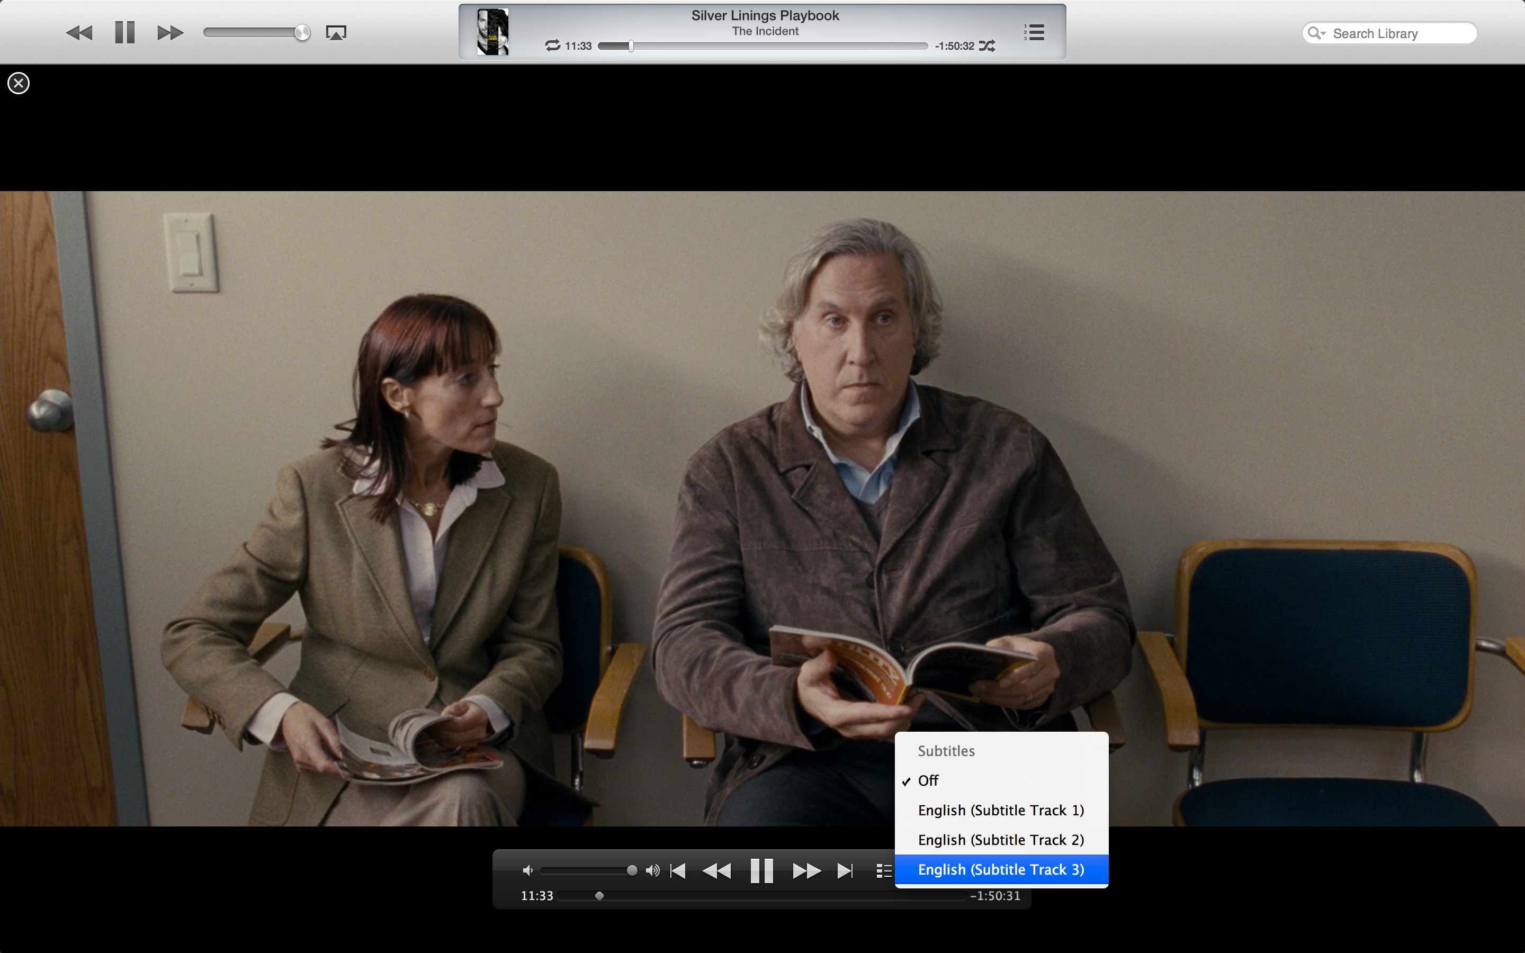Image resolution: width=1525 pixels, height=953 pixels.
Task: Click overlay timeline scrubber bar
Action: 762,896
